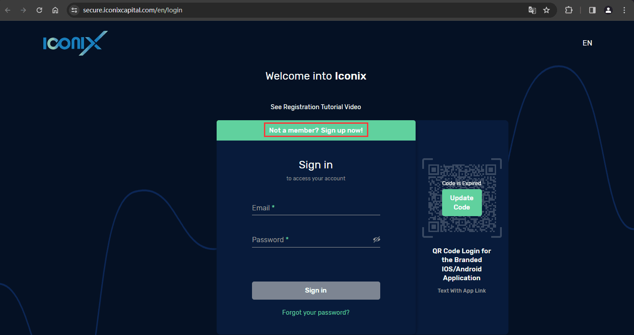Click the translate page icon

tap(532, 10)
